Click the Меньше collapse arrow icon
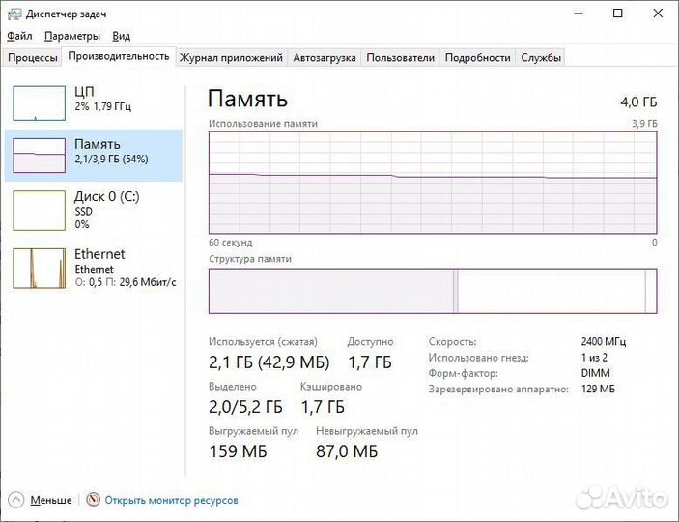The height and width of the screenshot is (522, 679). click(x=16, y=500)
